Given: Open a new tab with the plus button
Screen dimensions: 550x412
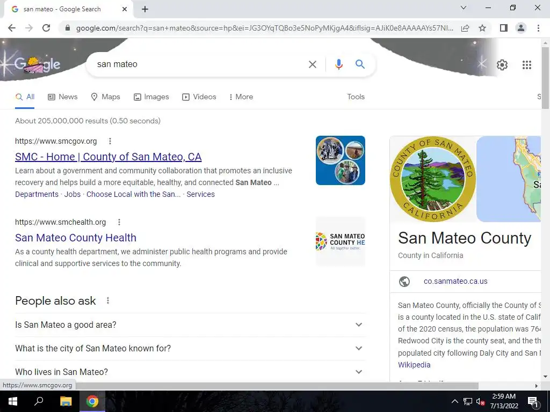Looking at the screenshot, I should pyautogui.click(x=145, y=10).
